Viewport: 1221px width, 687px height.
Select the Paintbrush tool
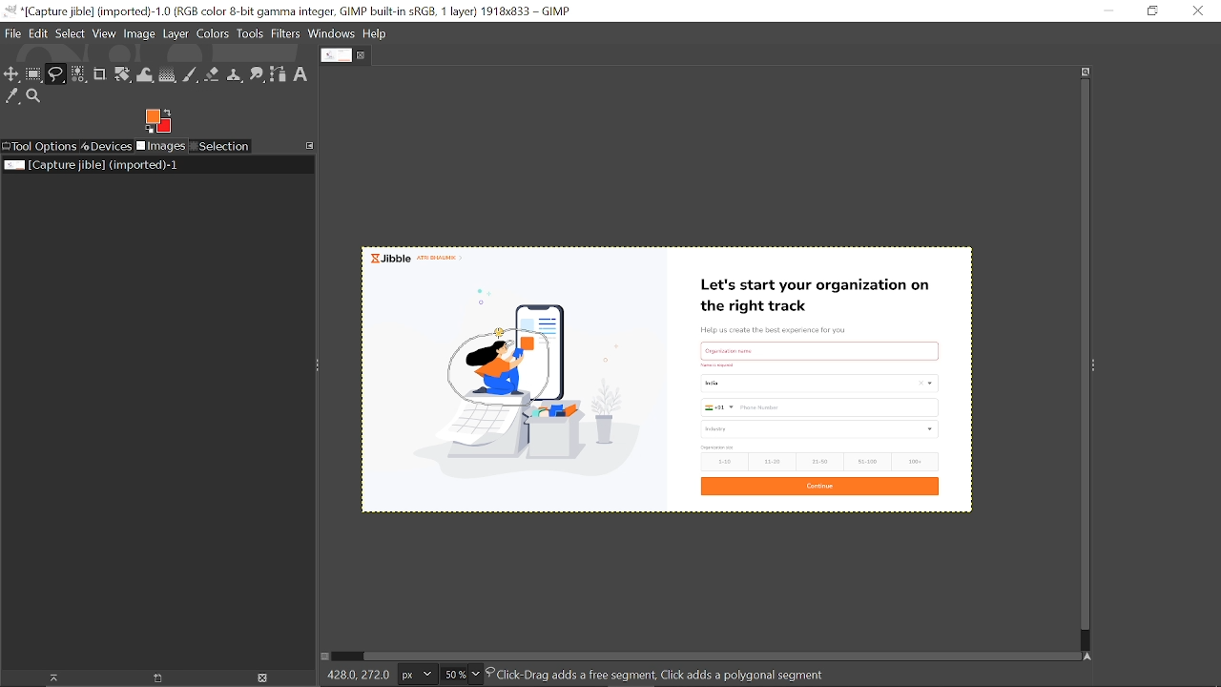click(191, 75)
